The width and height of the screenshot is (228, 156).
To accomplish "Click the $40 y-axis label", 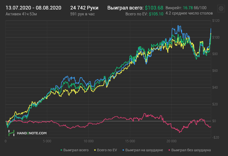I will (x=215, y=88).
